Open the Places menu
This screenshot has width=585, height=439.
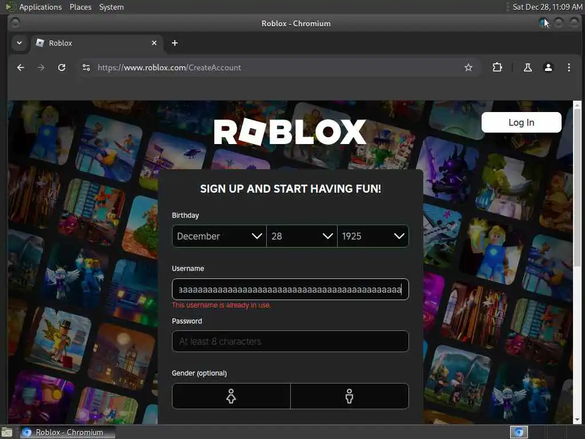[x=80, y=7]
